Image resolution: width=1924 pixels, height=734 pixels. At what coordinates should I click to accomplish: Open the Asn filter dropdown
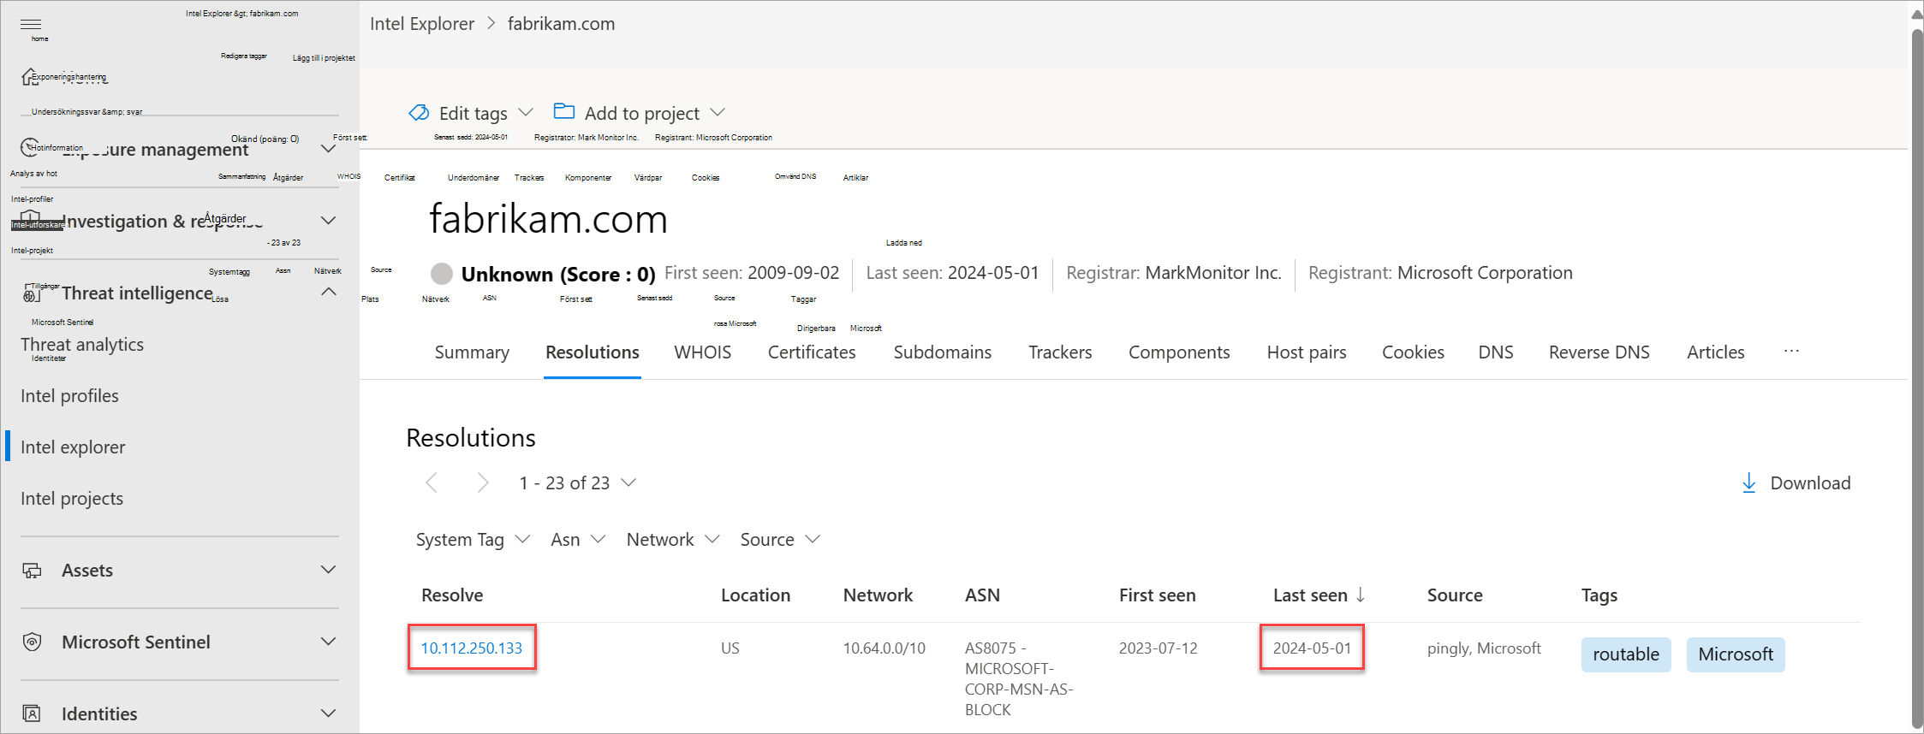[x=578, y=540]
